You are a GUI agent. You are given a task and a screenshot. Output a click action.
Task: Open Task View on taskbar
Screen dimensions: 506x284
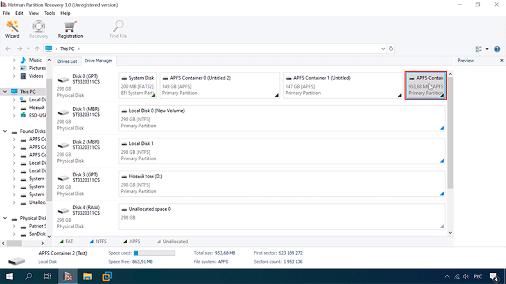(x=48, y=276)
